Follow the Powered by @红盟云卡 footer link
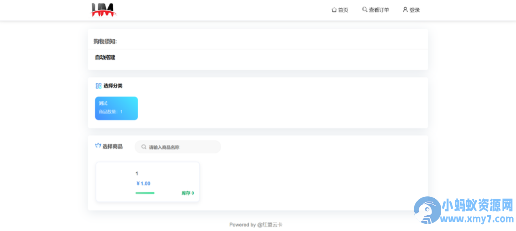This screenshot has width=516, height=231. [x=256, y=225]
